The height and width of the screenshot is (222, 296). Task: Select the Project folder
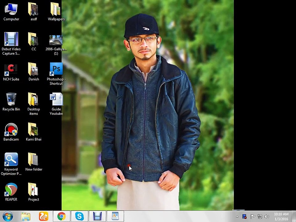point(34,192)
